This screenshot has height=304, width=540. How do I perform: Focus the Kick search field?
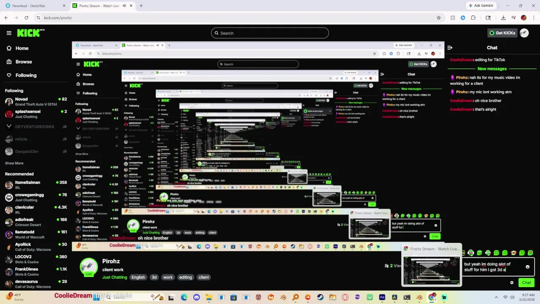270,33
